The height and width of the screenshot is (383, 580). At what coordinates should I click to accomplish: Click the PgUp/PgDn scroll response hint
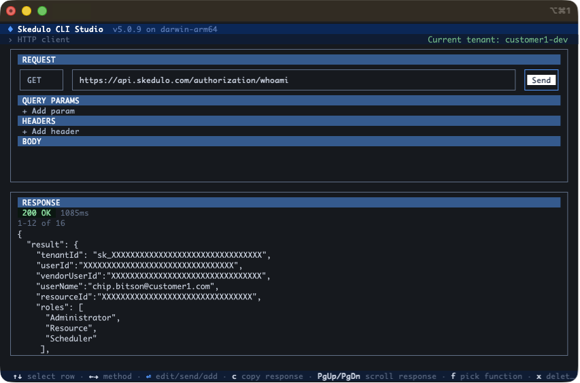click(x=377, y=376)
